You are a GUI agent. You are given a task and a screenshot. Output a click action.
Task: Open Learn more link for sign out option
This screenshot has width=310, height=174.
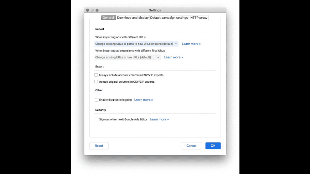click(x=159, y=120)
